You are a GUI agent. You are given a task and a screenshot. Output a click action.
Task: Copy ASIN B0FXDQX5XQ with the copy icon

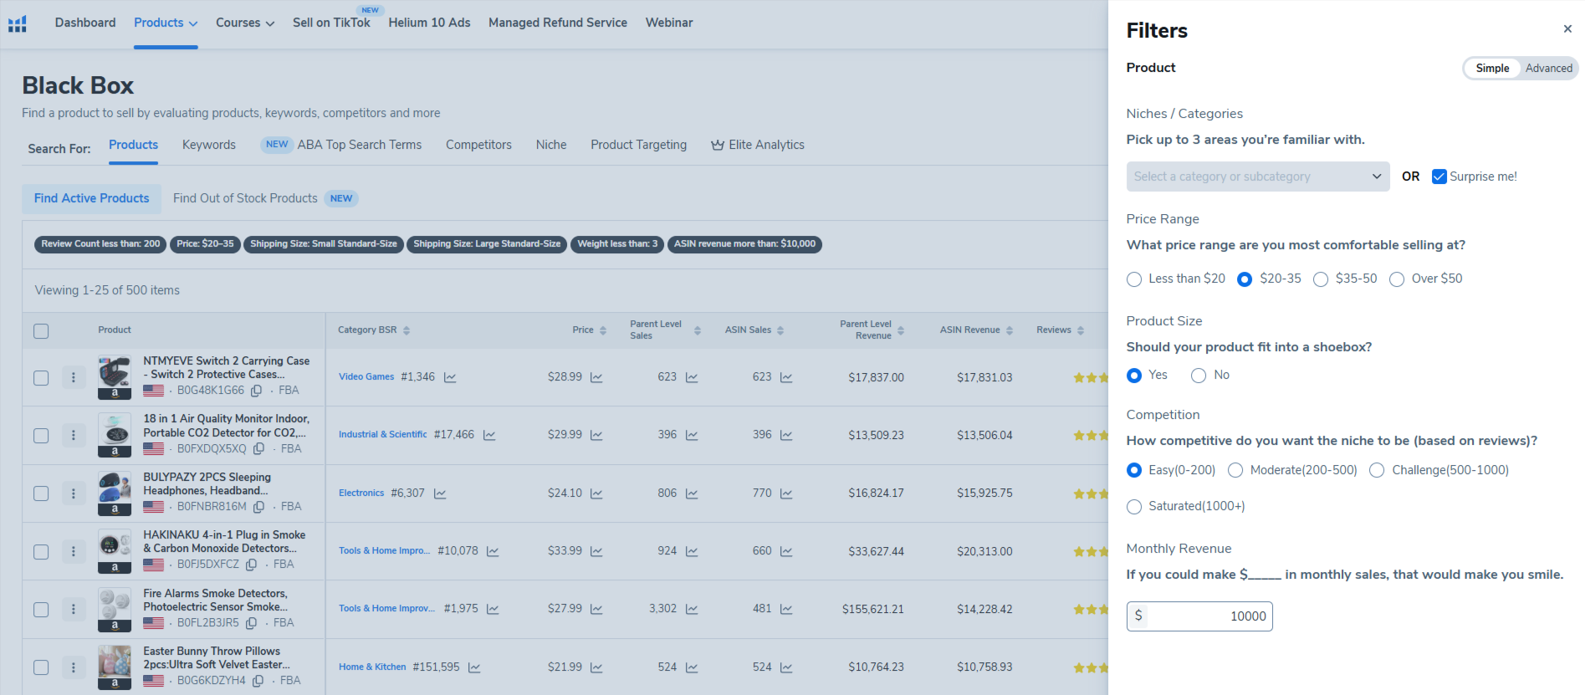[259, 449]
